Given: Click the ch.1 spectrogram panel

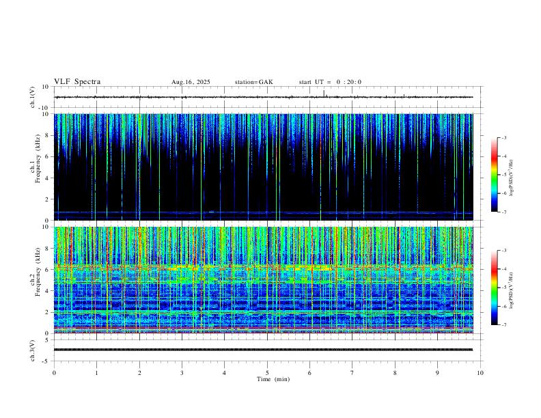Looking at the screenshot, I should [263, 167].
